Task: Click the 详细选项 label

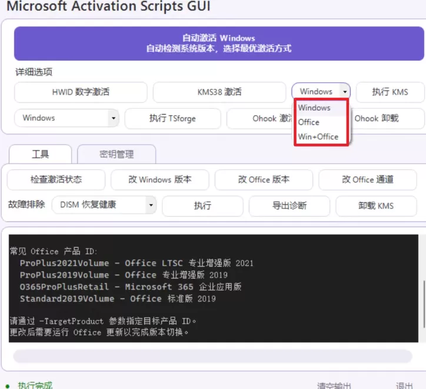Action: tap(34, 72)
